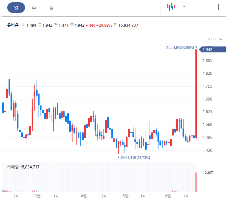The height and width of the screenshot is (203, 229).
Task: Click the 3월 date axis label
Action: [x=38, y=196]
